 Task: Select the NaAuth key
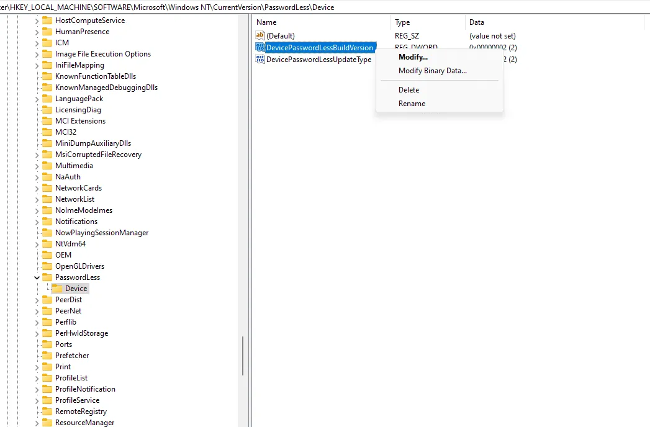(68, 177)
